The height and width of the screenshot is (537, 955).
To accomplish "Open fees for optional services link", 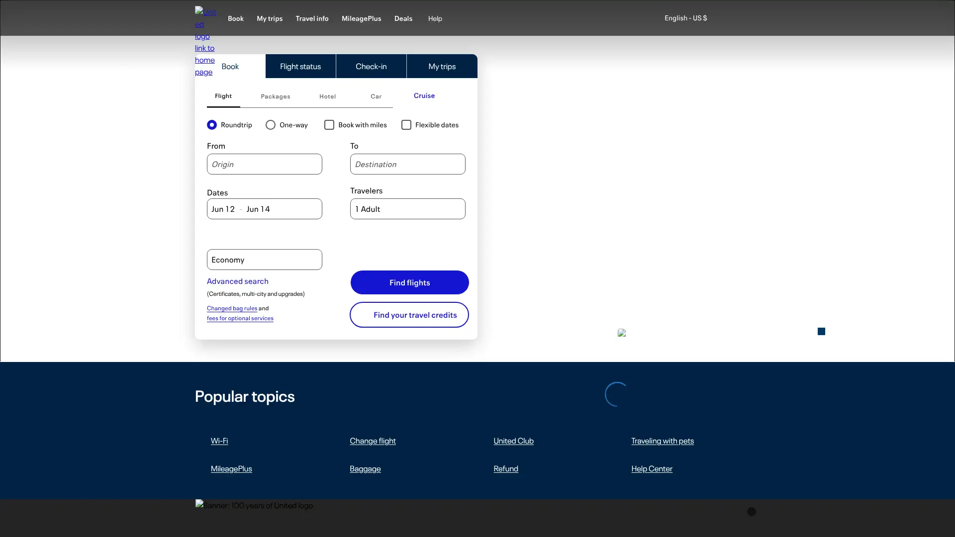I will click(x=240, y=318).
